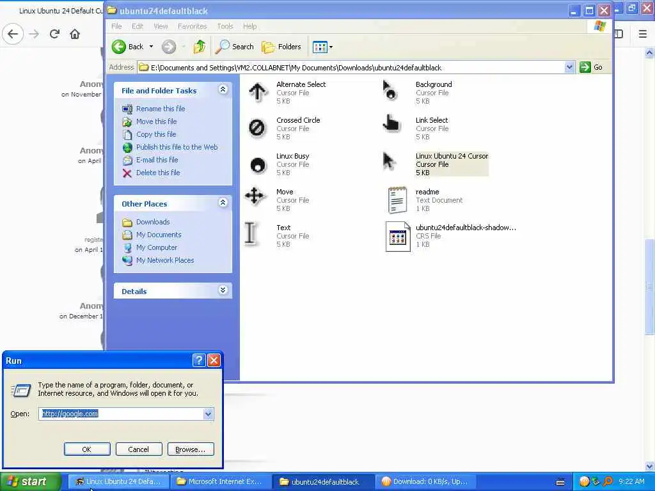Collapse the Other Places panel

click(x=223, y=203)
